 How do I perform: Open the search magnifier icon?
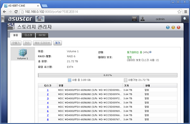tap(185, 19)
